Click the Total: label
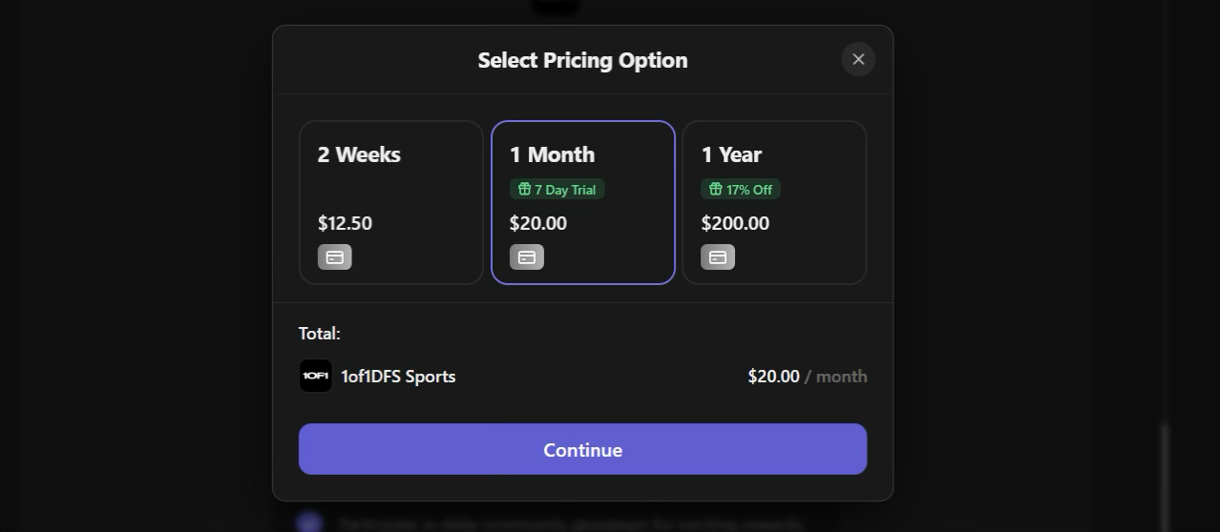Viewport: 1220px width, 532px height. pyautogui.click(x=319, y=333)
